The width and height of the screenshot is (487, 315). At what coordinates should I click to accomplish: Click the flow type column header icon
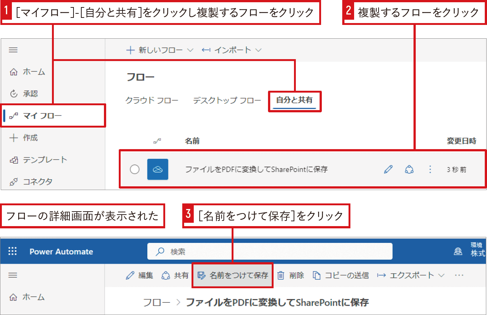[157, 141]
